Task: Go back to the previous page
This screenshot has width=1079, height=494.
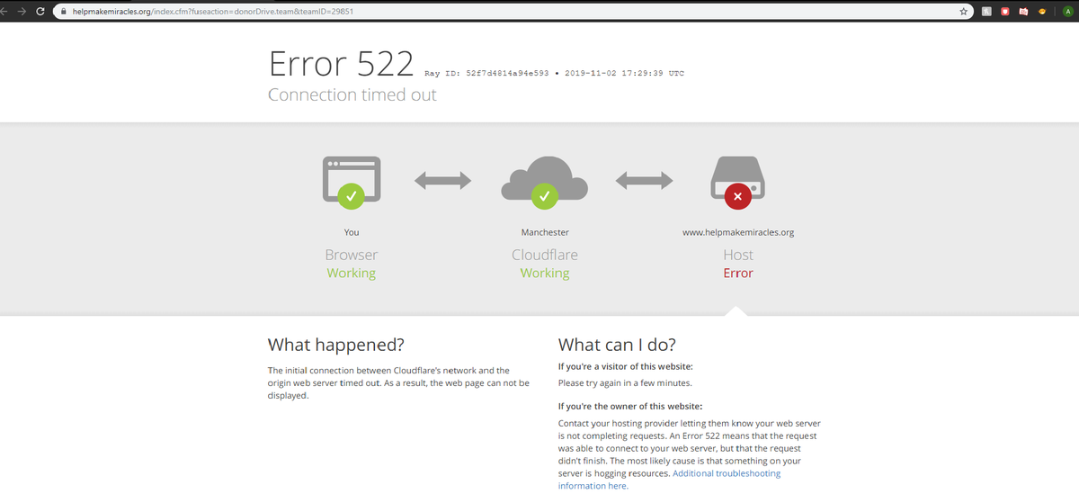Action: [5, 12]
